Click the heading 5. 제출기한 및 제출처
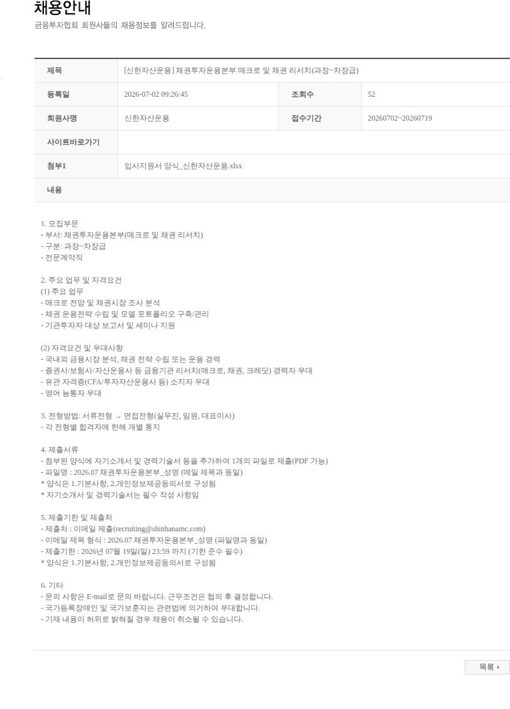The width and height of the screenshot is (510, 709). click(76, 517)
